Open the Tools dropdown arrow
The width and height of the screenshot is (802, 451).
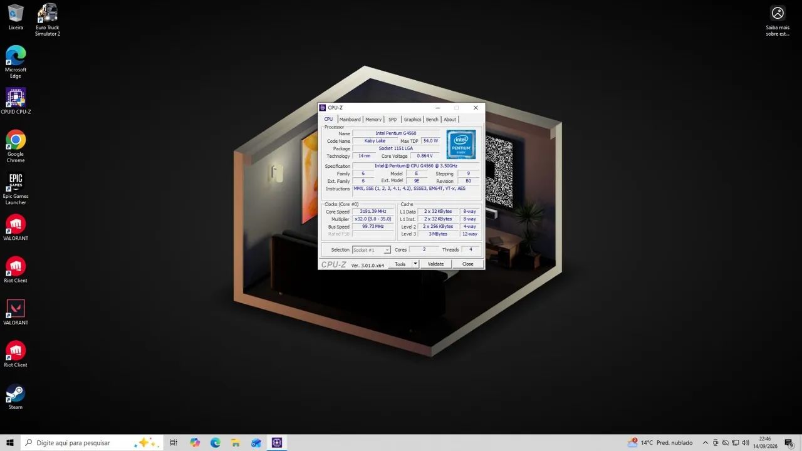[x=415, y=264]
